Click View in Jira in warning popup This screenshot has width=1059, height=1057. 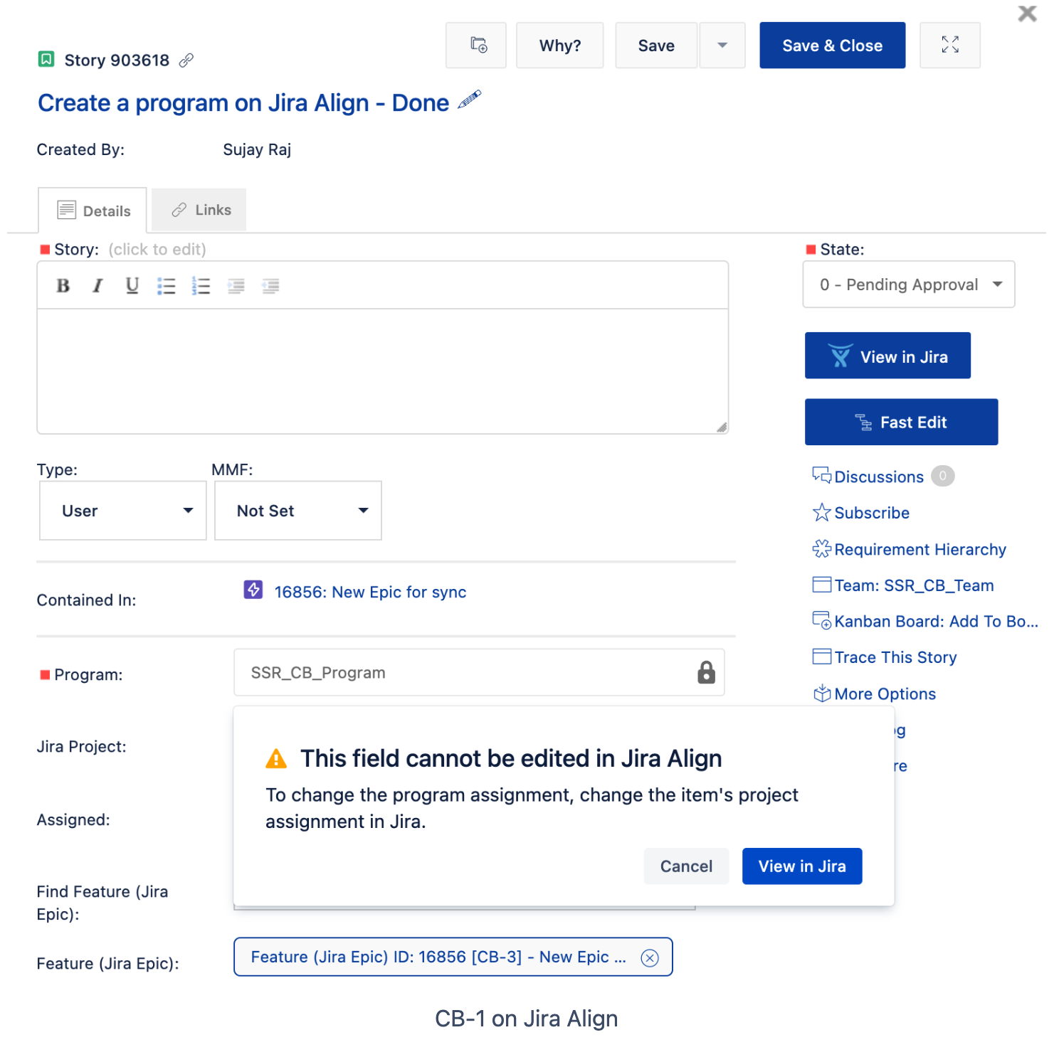pos(802,866)
